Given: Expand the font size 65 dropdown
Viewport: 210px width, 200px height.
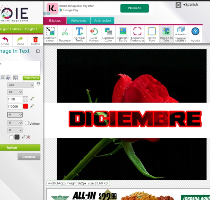Looking at the screenshot, I should (15, 92).
